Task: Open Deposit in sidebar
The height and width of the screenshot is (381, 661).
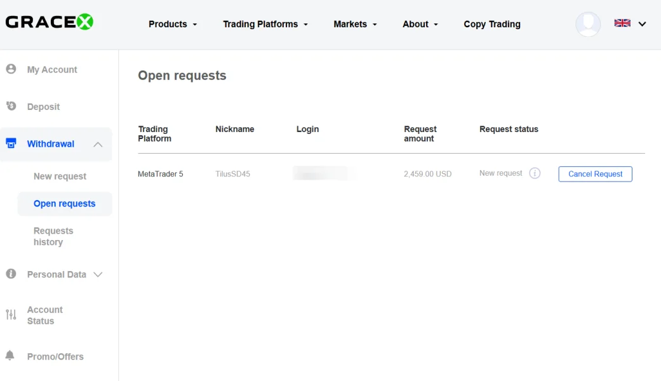Action: (x=43, y=107)
